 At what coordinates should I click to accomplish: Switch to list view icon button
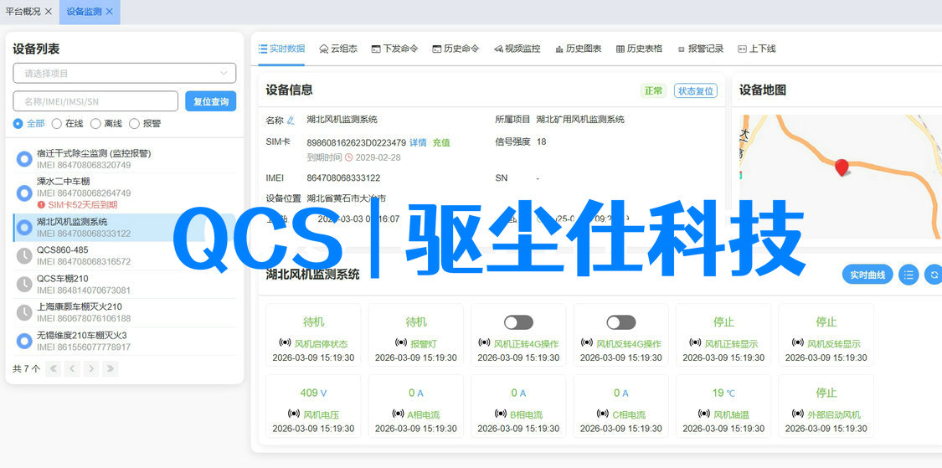click(x=909, y=275)
